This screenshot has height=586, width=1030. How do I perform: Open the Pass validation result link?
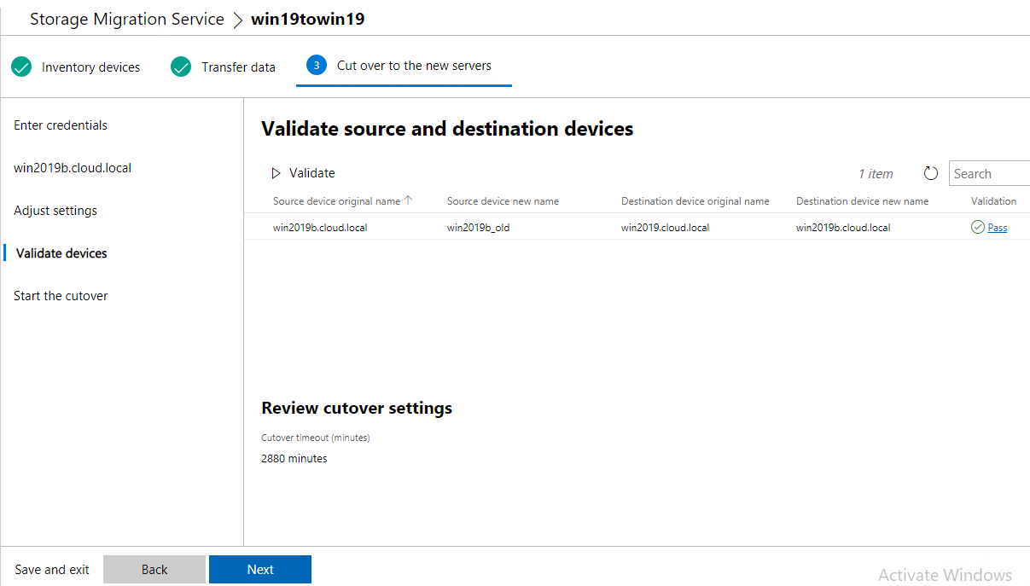tap(997, 228)
